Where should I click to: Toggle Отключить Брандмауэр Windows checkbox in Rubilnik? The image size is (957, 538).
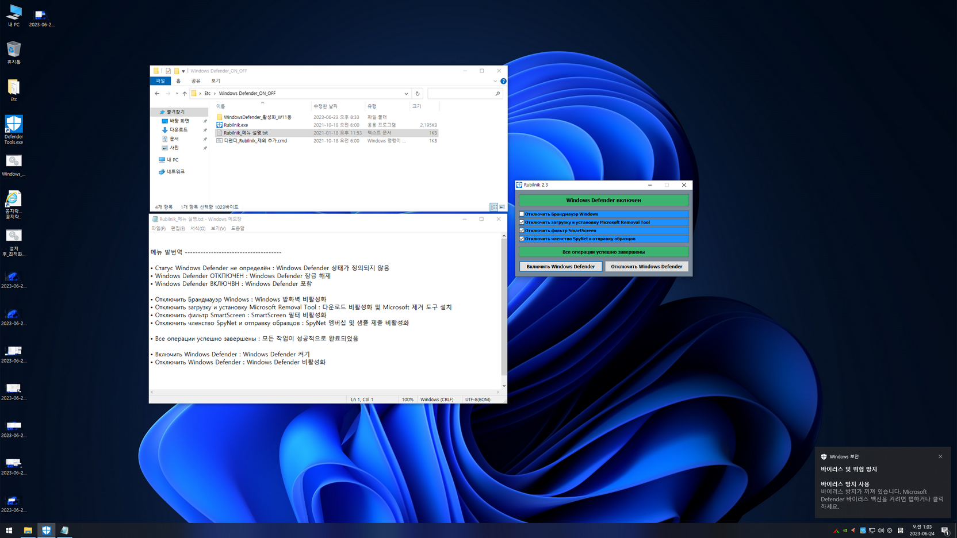point(522,214)
